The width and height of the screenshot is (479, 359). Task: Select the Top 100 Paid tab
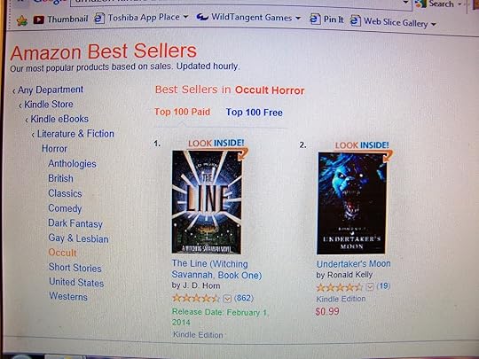click(182, 112)
